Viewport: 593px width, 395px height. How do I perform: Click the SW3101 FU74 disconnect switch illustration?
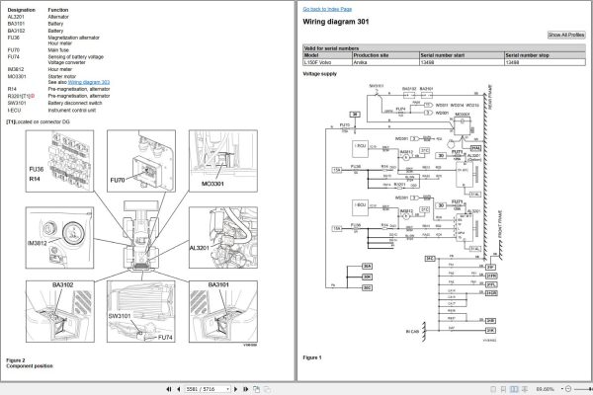point(141,311)
